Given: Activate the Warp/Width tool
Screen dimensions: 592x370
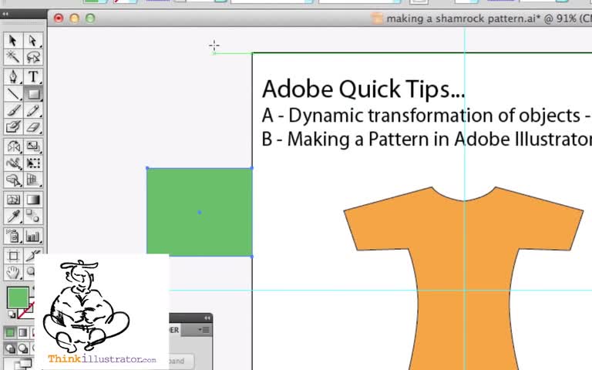Looking at the screenshot, I should click(x=13, y=163).
